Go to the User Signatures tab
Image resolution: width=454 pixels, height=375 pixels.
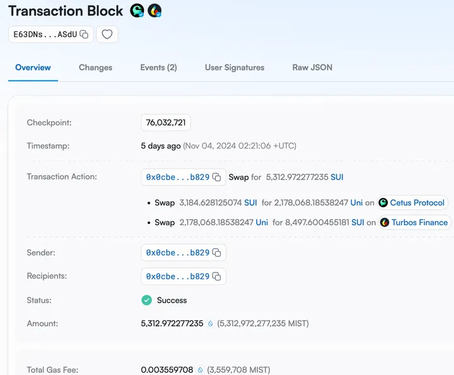pyautogui.click(x=235, y=67)
